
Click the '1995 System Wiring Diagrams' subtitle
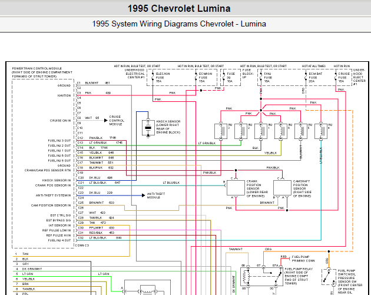click(179, 24)
